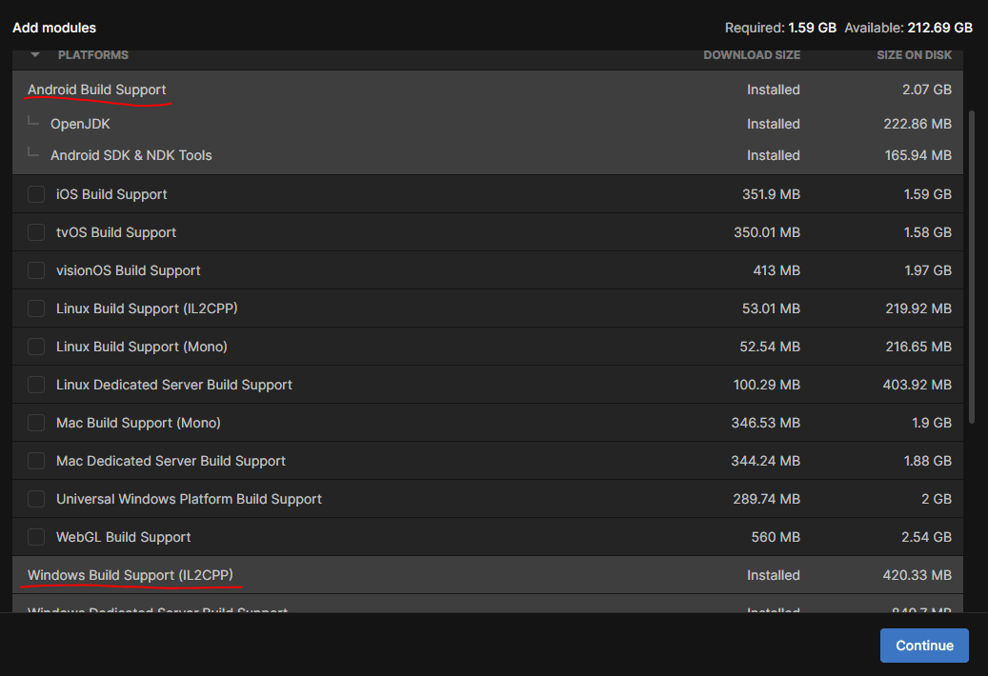This screenshot has width=988, height=676.
Task: Select the Android Build Support row label
Action: [x=97, y=89]
